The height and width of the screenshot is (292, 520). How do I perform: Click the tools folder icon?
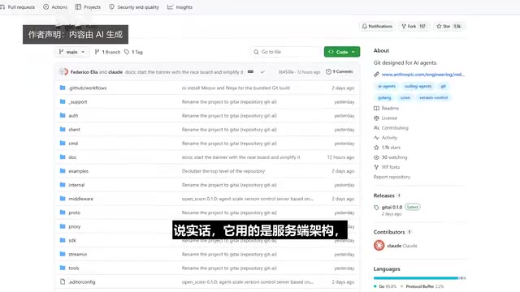(63, 268)
